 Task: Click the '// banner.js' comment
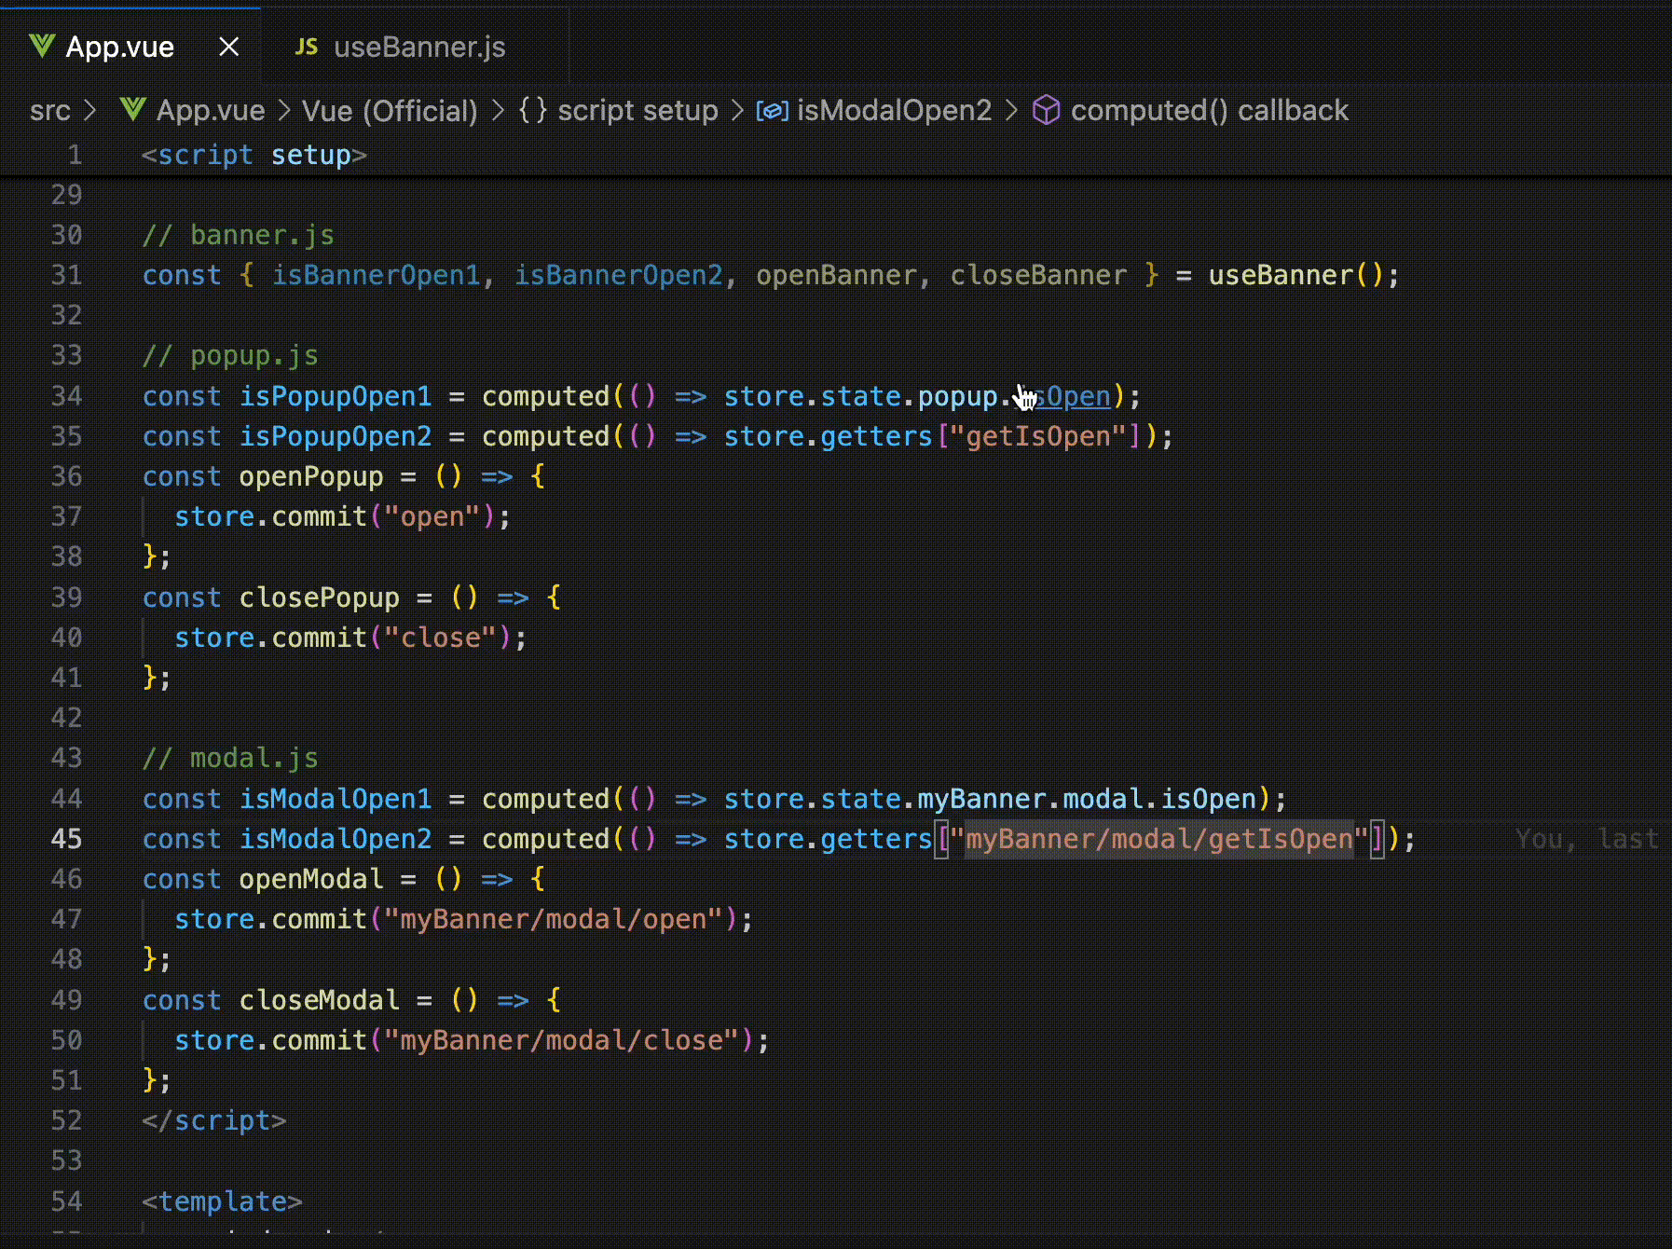tap(239, 235)
